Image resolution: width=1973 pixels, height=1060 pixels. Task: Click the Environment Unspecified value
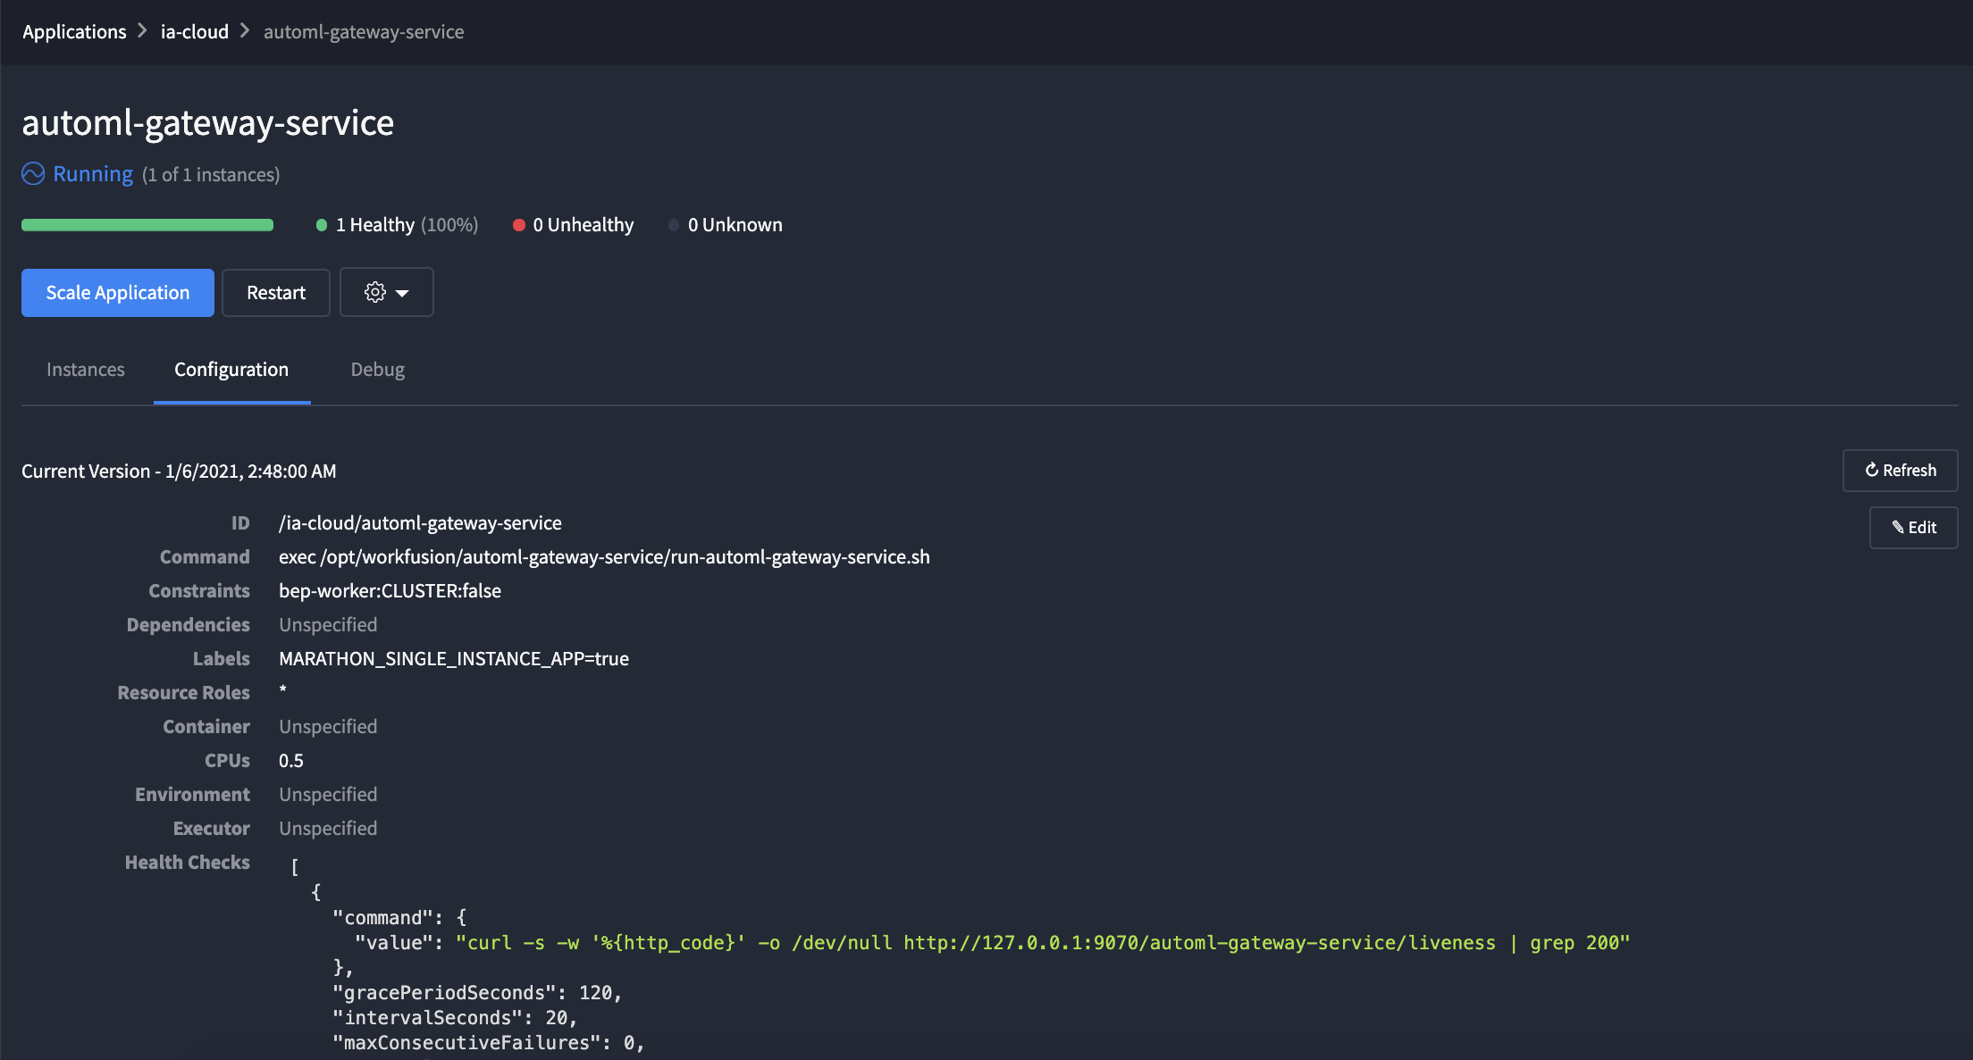tap(328, 794)
